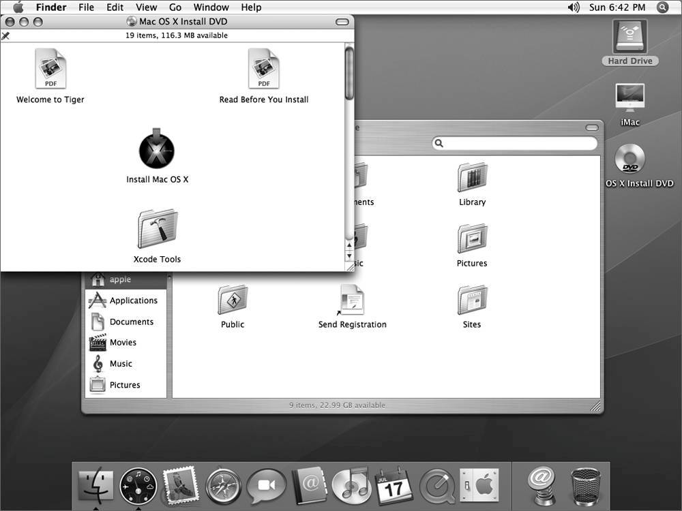Open Mail stamp icon in Dock
Image resolution: width=682 pixels, height=511 pixels.
coord(180,484)
